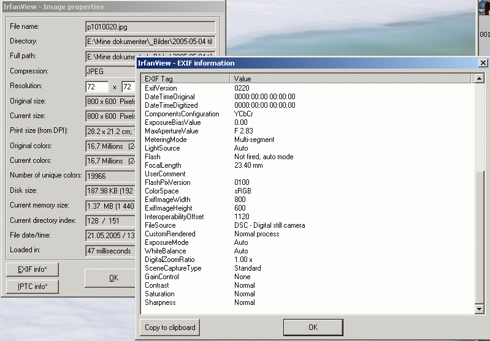Sort by the EXIF Tag column header
The width and height of the screenshot is (490, 341).
click(x=185, y=79)
